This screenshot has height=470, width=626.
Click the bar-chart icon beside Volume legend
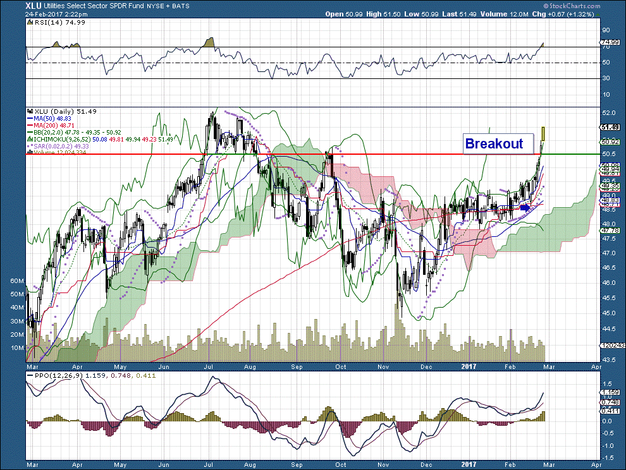[30, 152]
